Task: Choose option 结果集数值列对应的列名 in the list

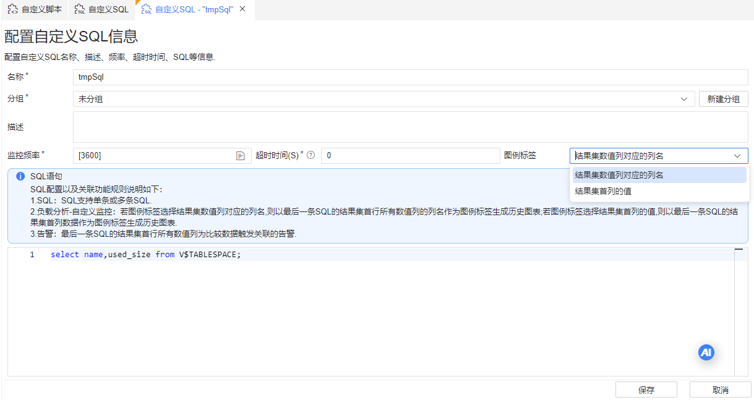Action: coord(659,175)
